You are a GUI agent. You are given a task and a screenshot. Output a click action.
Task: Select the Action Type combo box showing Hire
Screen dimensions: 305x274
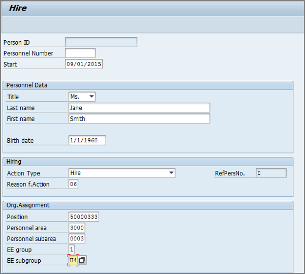pyautogui.click(x=122, y=173)
